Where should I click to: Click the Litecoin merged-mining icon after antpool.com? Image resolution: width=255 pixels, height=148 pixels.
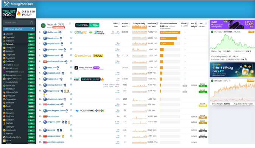coord(62,43)
